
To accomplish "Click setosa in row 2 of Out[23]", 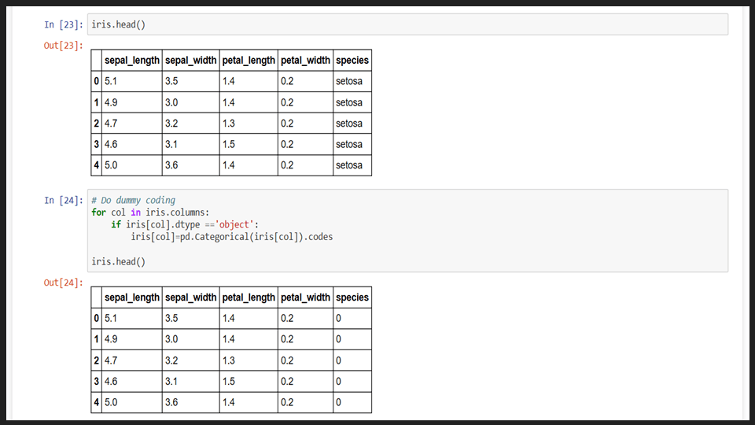I will click(349, 124).
